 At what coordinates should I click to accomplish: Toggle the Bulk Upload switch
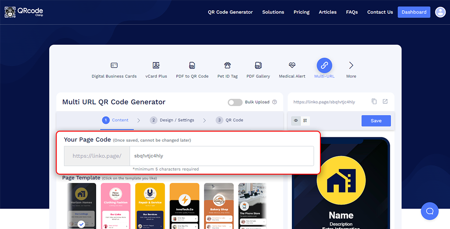[x=235, y=102]
